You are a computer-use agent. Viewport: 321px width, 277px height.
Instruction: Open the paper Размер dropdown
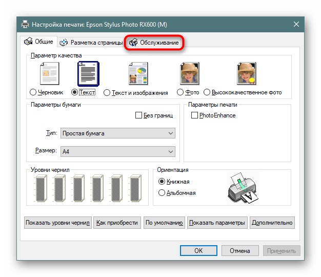pyautogui.click(x=118, y=151)
